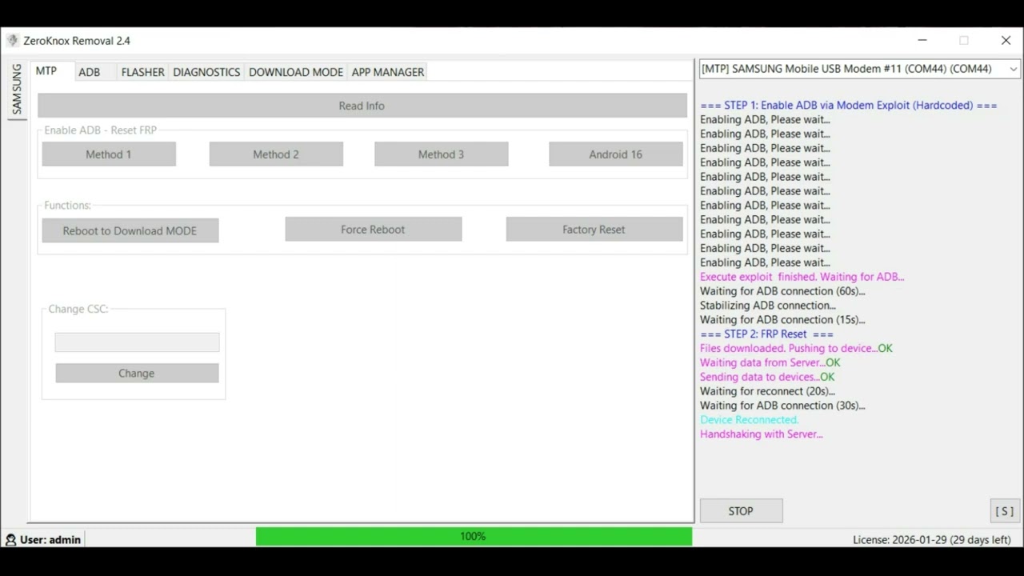Click 'Waiting for ADB connection (15s)...' log line

[x=782, y=320]
